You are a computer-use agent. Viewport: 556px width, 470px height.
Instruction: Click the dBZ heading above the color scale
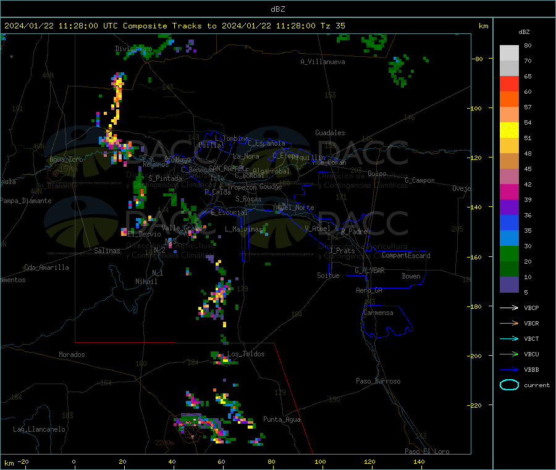524,32
